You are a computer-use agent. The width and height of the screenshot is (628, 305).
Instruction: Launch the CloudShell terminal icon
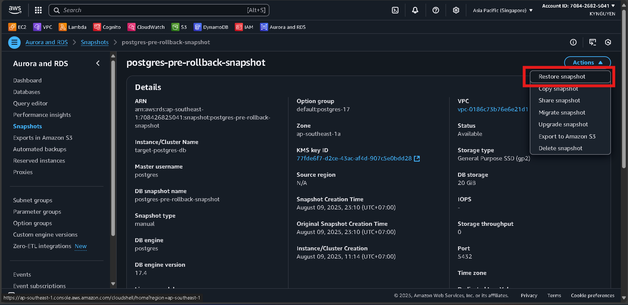coord(395,10)
